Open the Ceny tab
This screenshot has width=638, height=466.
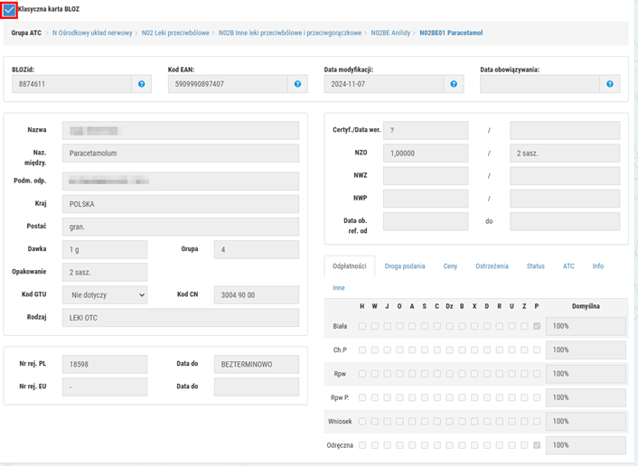[x=450, y=266]
